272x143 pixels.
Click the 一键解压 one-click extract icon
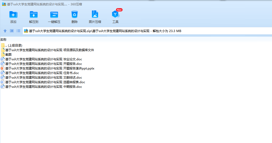54,15
